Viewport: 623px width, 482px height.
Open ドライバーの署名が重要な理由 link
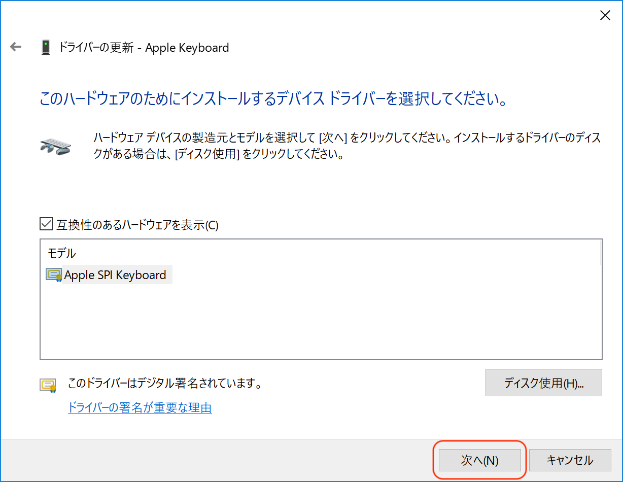pyautogui.click(x=140, y=407)
